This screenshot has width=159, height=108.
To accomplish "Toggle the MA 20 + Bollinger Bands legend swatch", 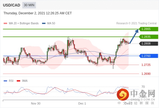I will click(x=5, y=23).
